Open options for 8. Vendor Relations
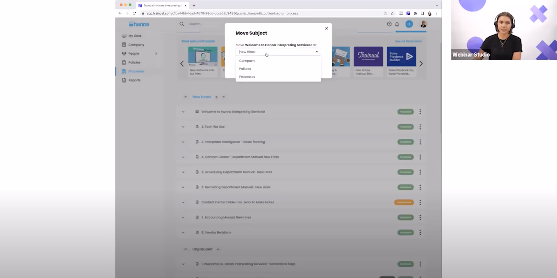This screenshot has width=557, height=278. pyautogui.click(x=420, y=233)
